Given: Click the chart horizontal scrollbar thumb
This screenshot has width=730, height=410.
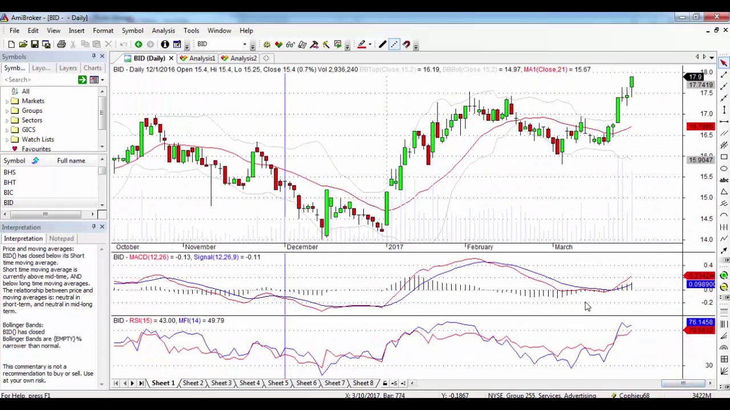Looking at the screenshot, I should [x=682, y=383].
